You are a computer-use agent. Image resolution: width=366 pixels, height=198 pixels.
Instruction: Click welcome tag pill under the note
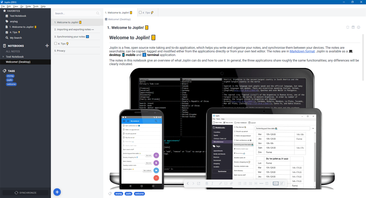coord(140,194)
